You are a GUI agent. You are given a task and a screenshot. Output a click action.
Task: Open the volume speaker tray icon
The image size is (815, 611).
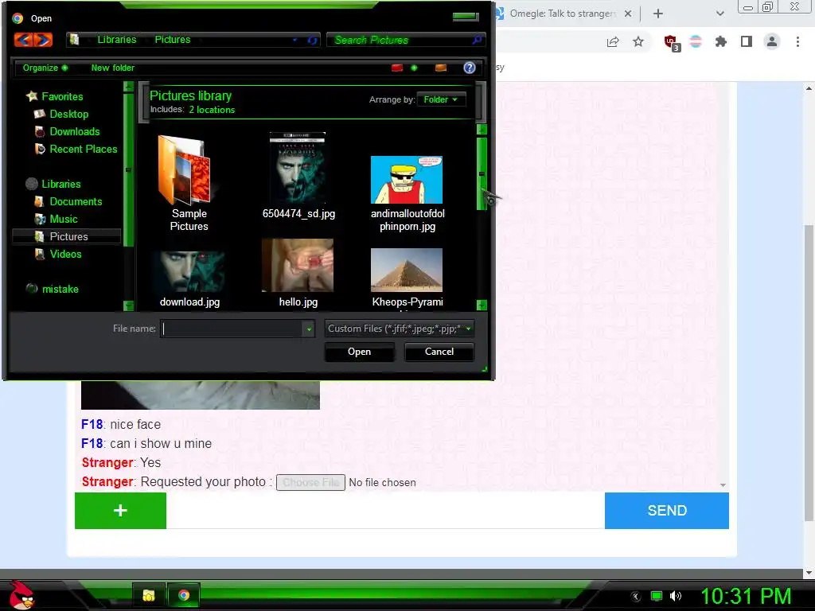[676, 596]
